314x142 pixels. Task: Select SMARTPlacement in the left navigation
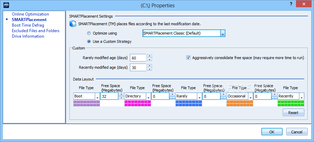pyautogui.click(x=29, y=20)
